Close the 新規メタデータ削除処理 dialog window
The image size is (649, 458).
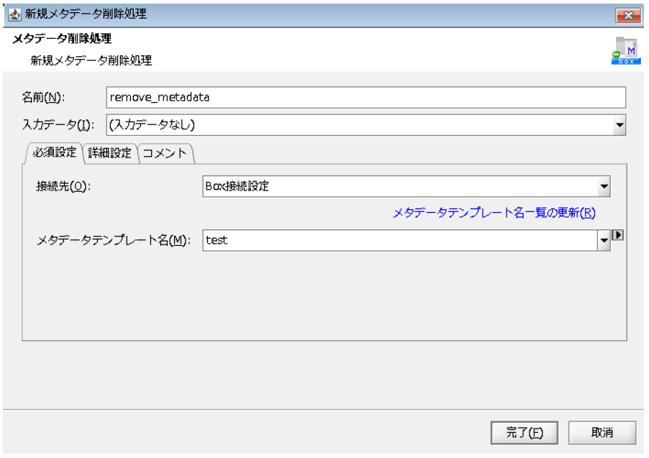pyautogui.click(x=627, y=14)
